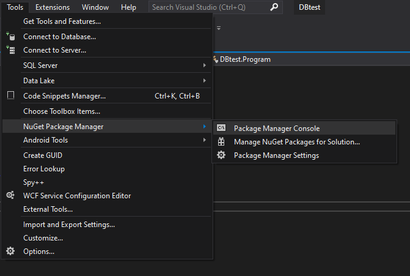Open Code Snippets Manager entry

click(x=107, y=96)
